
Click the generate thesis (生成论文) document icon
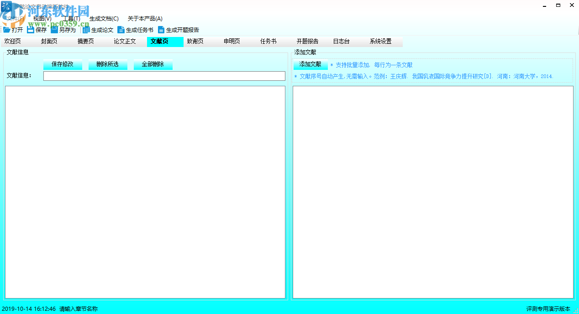tap(86, 30)
